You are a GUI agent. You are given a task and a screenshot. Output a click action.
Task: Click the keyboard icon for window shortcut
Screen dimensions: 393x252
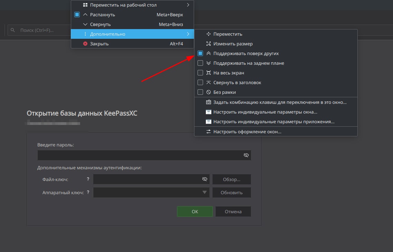209,102
